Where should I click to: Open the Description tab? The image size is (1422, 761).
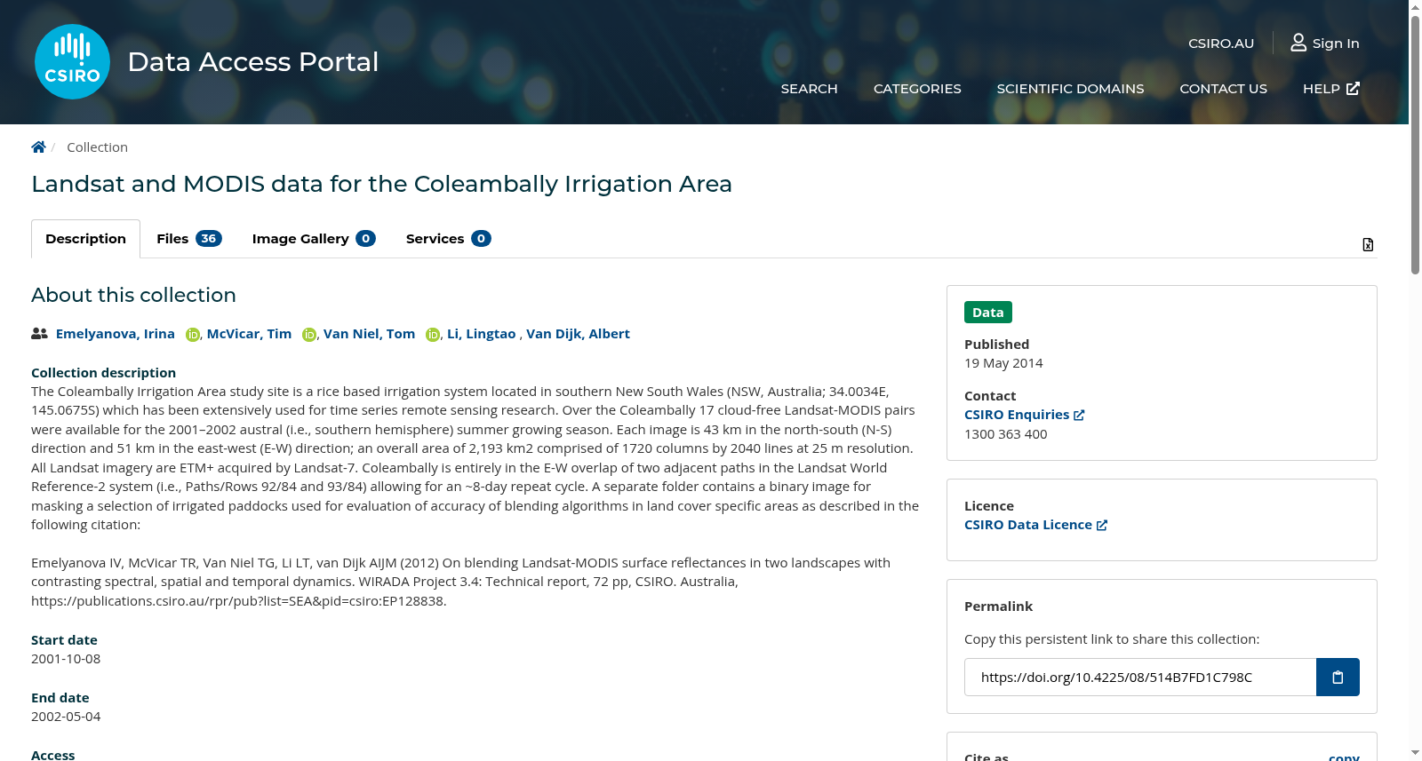pyautogui.click(x=85, y=239)
